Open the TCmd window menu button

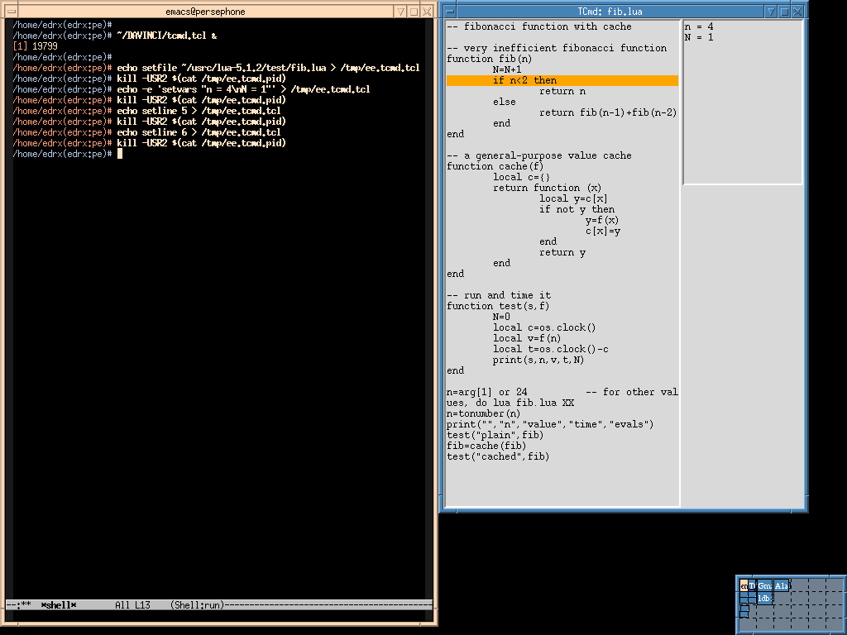click(x=450, y=12)
